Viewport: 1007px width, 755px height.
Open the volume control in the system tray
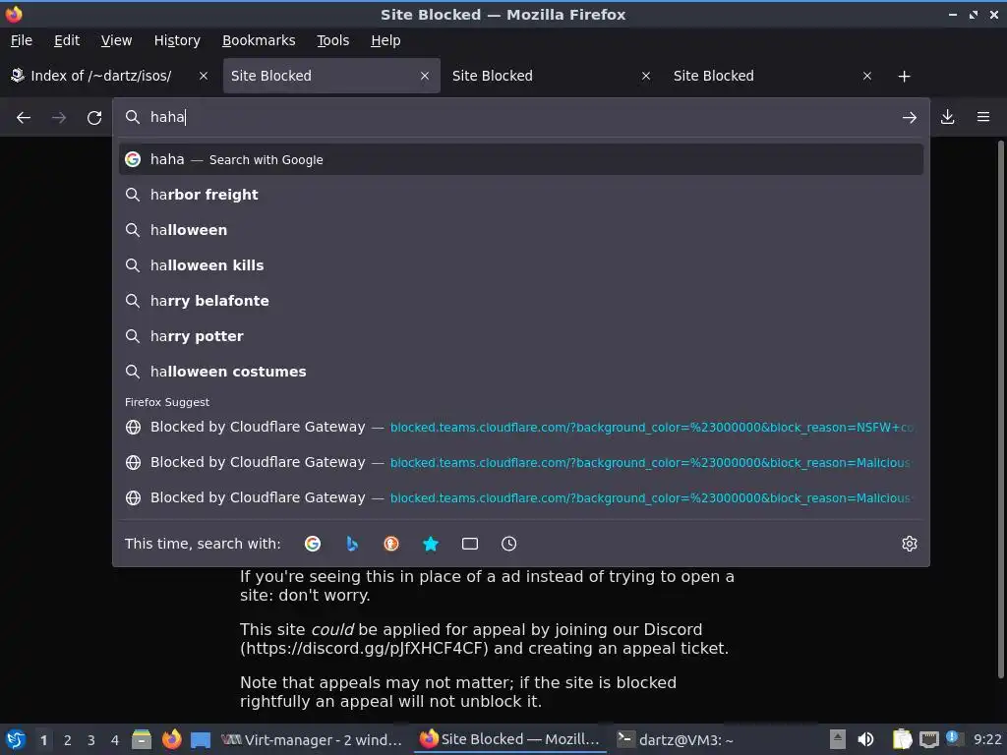(x=865, y=739)
